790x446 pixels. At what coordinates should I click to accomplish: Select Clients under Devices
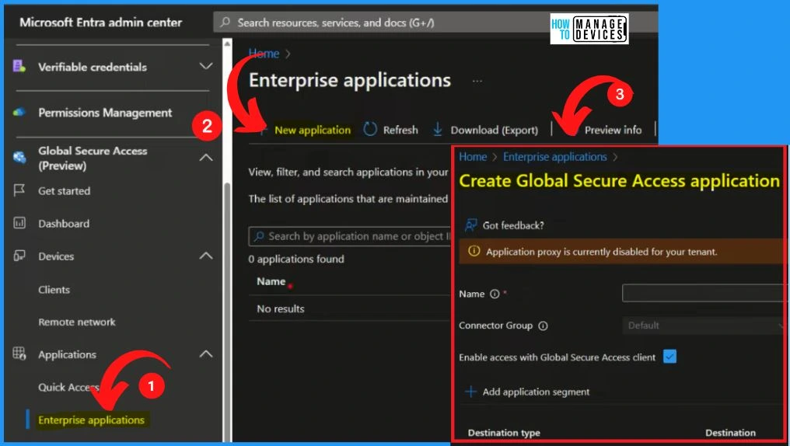pyautogui.click(x=54, y=290)
